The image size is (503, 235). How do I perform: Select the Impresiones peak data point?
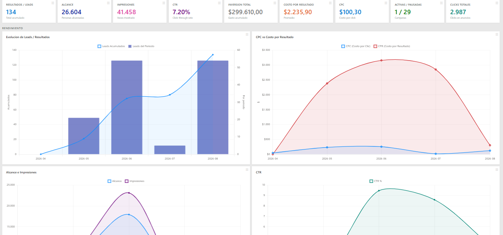(x=129, y=193)
